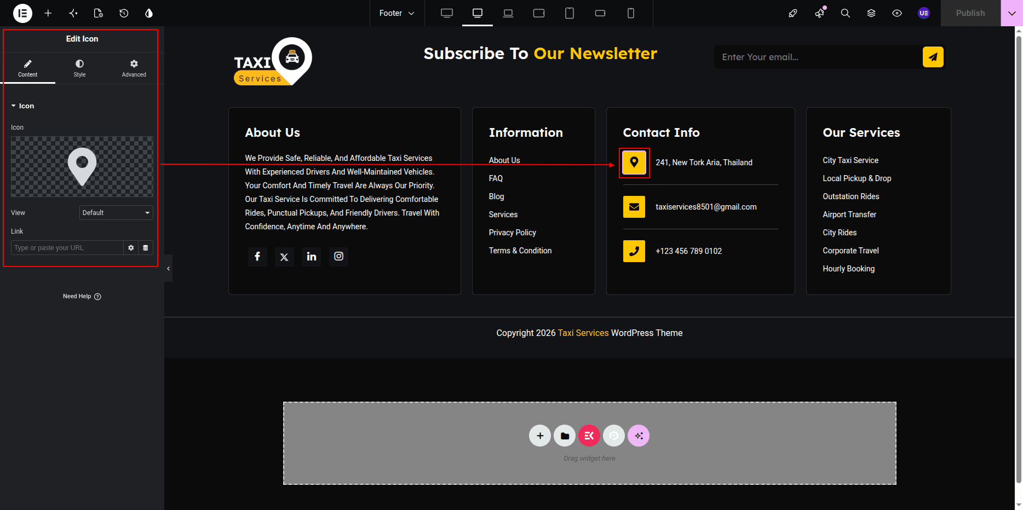Viewport: 1023px width, 510px height.
Task: Open the Finder magnifier search icon
Action: click(x=846, y=13)
